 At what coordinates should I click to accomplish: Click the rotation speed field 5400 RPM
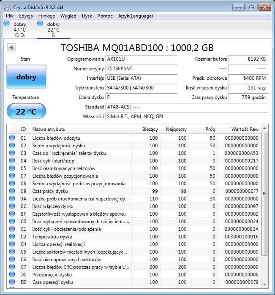248,78
